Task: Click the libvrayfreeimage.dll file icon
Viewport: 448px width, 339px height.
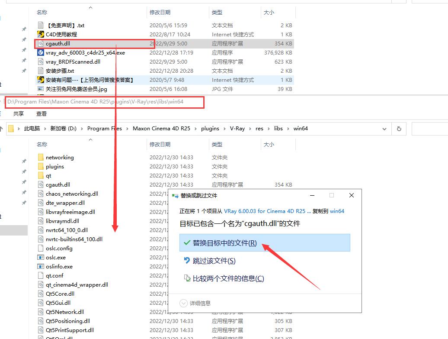Action: point(41,212)
